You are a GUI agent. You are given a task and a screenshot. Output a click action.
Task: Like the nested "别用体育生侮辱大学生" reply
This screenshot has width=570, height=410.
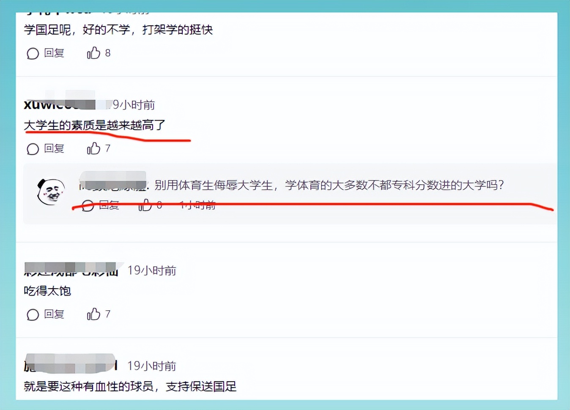click(145, 205)
